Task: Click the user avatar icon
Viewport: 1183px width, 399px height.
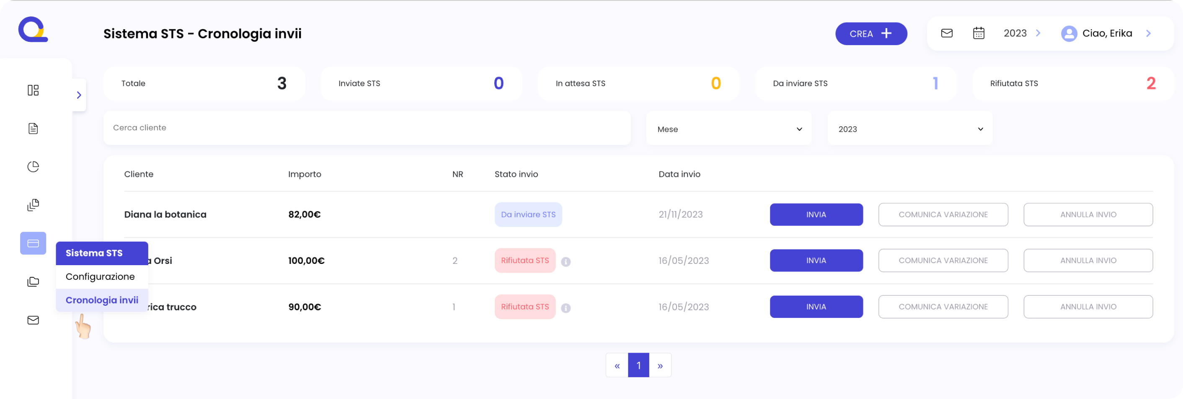Action: tap(1069, 33)
